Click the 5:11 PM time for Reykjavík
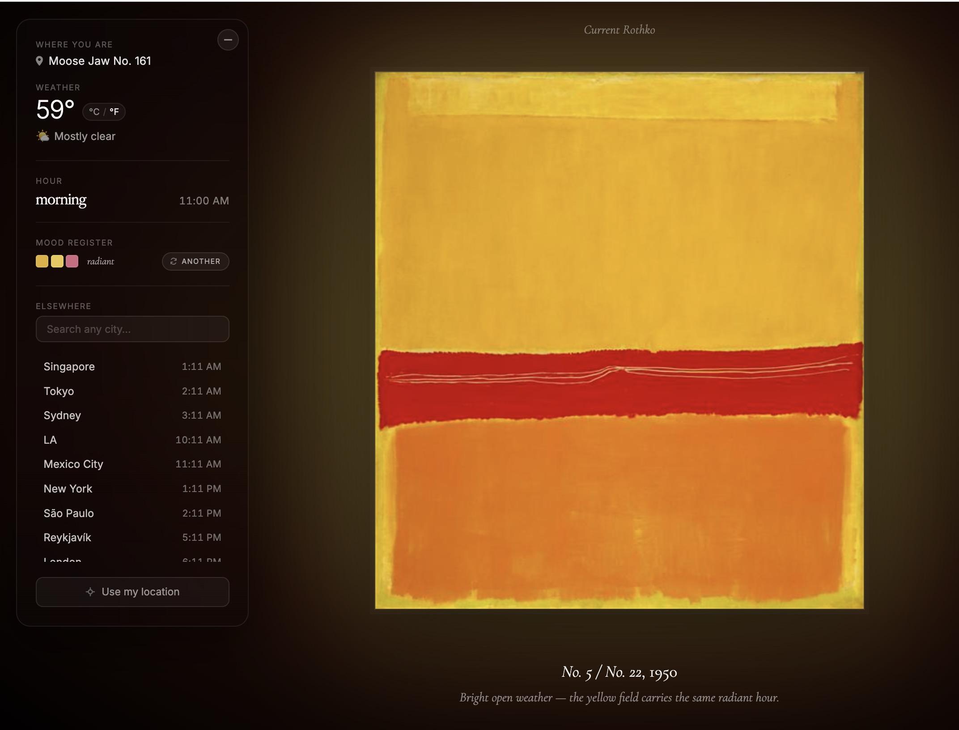Image resolution: width=959 pixels, height=730 pixels. 202,537
